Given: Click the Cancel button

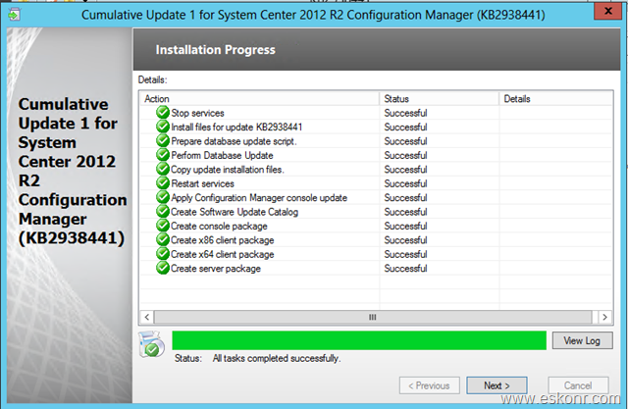Looking at the screenshot, I should click(578, 385).
